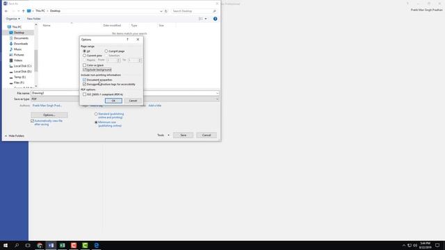Screen dimensions: 445x250
Task: Open the Tools dropdown menu
Action: click(163, 135)
